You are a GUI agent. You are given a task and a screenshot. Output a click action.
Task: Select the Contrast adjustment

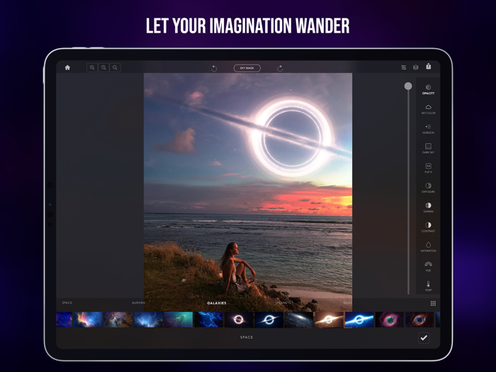click(428, 227)
